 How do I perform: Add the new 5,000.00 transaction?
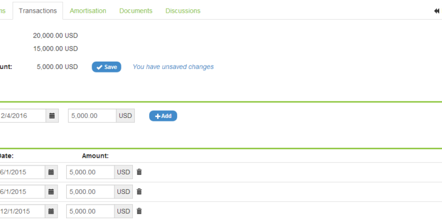[x=163, y=116]
